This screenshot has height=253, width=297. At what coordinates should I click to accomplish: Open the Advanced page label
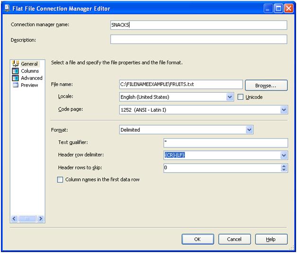pos(32,78)
